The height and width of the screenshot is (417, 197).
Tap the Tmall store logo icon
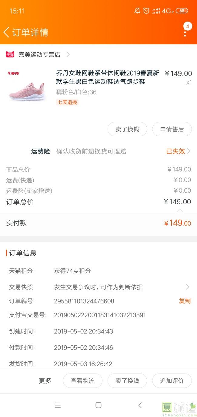pos(10,54)
